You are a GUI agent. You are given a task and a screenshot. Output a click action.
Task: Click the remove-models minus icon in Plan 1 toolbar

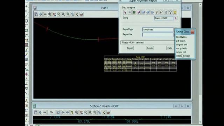click(x=45, y=14)
